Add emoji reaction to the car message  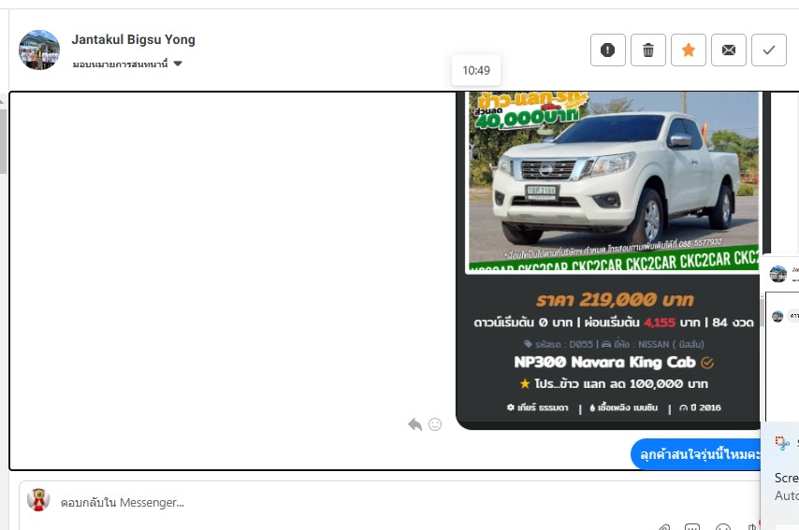tap(435, 424)
